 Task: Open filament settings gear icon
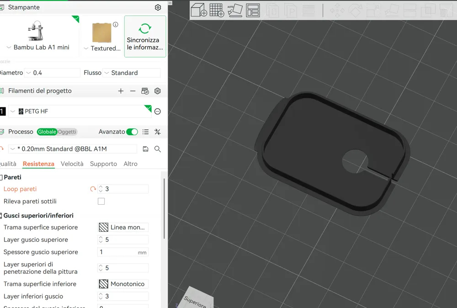[157, 91]
